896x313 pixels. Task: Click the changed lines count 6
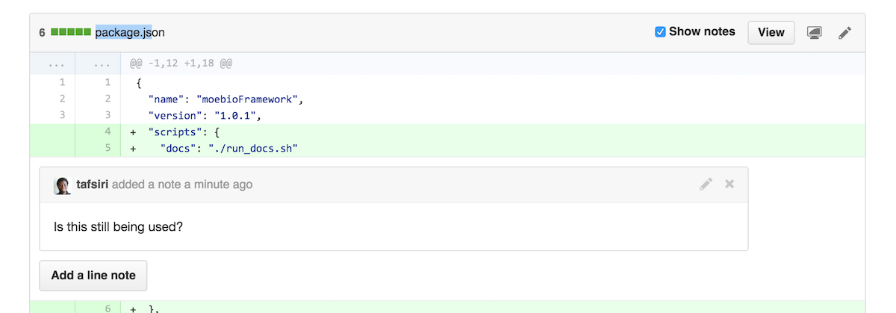(43, 32)
